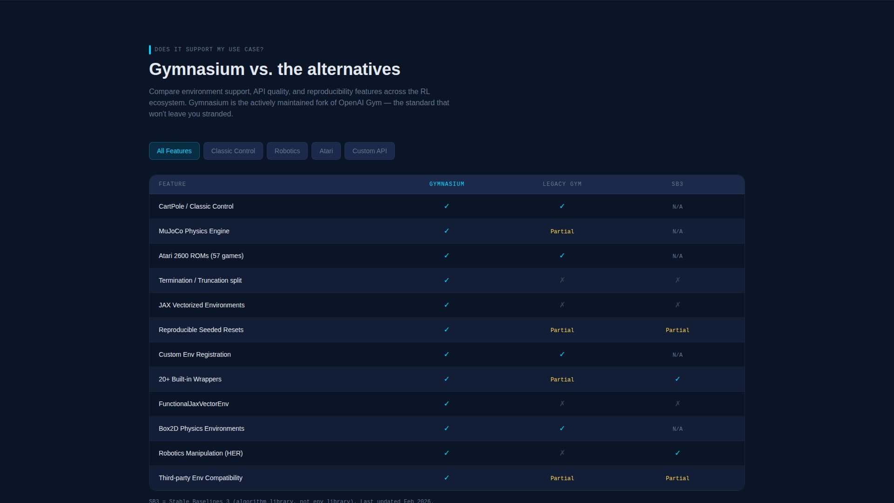
Task: Click the Legacy Gym cross for FunctionalJaxVectorEnv
Action: [562, 404]
